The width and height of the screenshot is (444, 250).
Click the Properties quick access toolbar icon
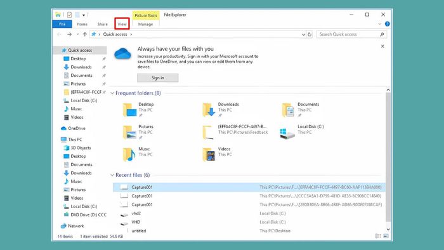(69, 15)
